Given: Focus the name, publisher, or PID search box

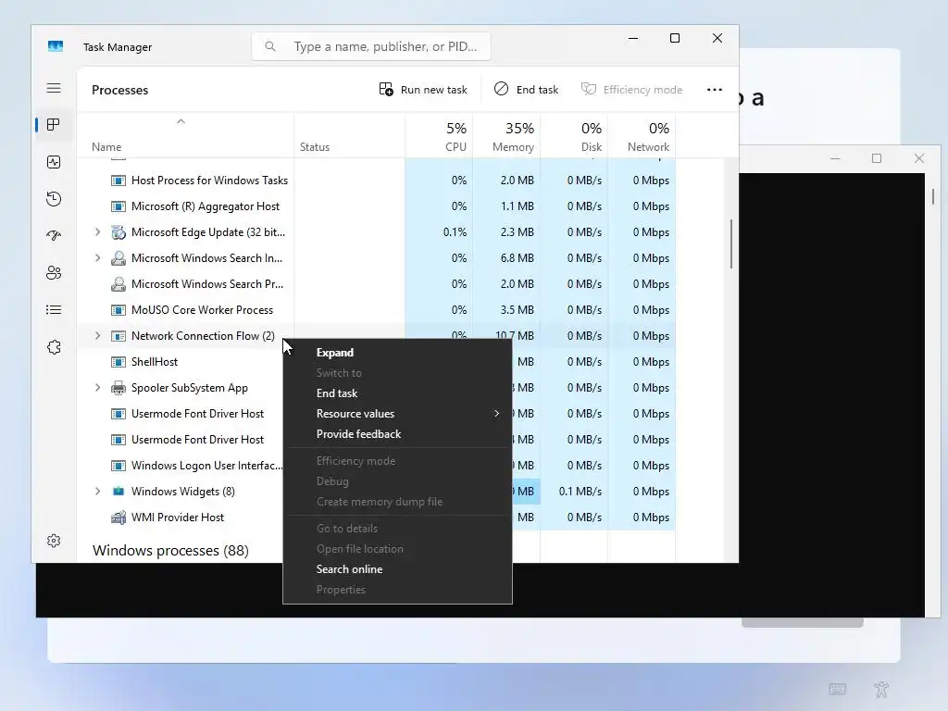Looking at the screenshot, I should [371, 46].
